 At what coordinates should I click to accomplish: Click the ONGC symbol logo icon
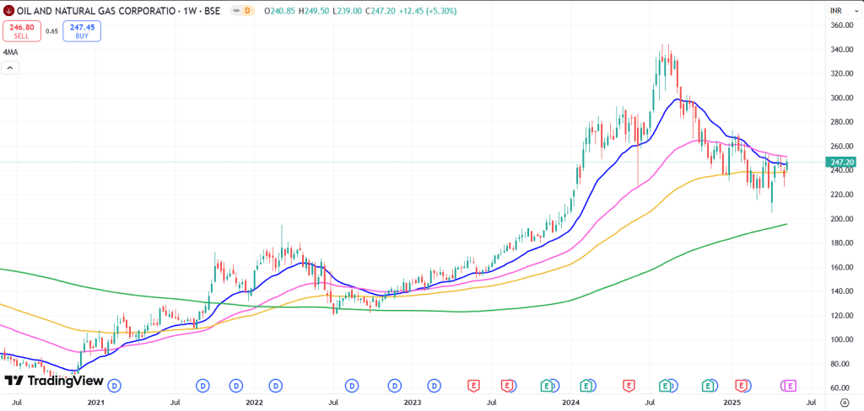pos(8,11)
